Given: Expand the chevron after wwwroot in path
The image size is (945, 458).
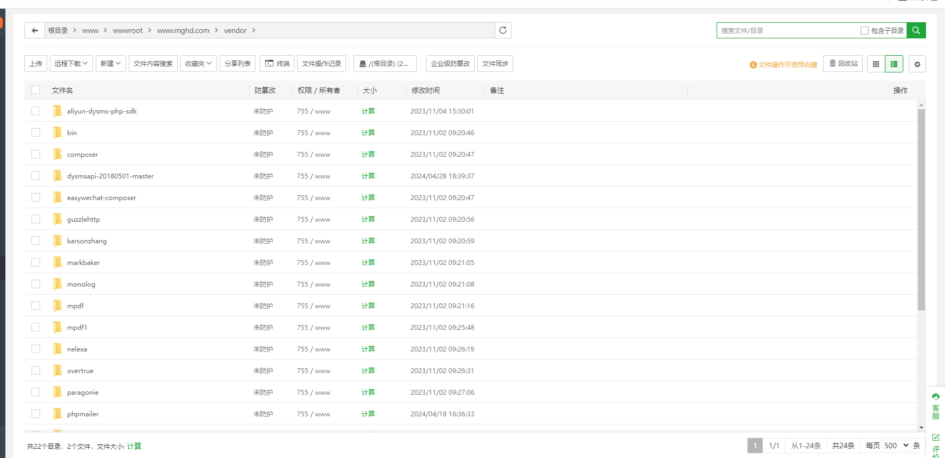Looking at the screenshot, I should 149,30.
